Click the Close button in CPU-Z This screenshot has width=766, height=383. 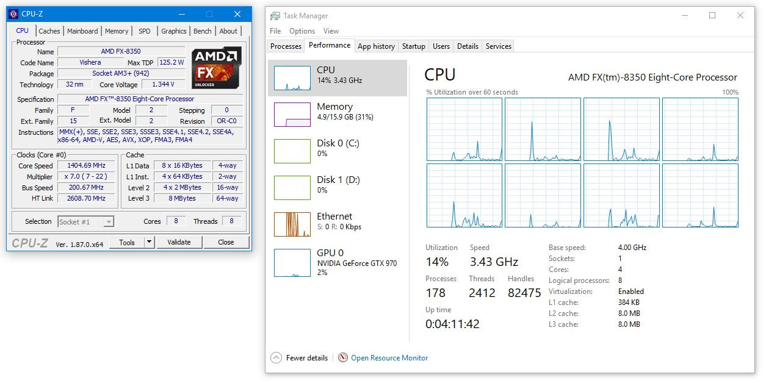[x=226, y=242]
